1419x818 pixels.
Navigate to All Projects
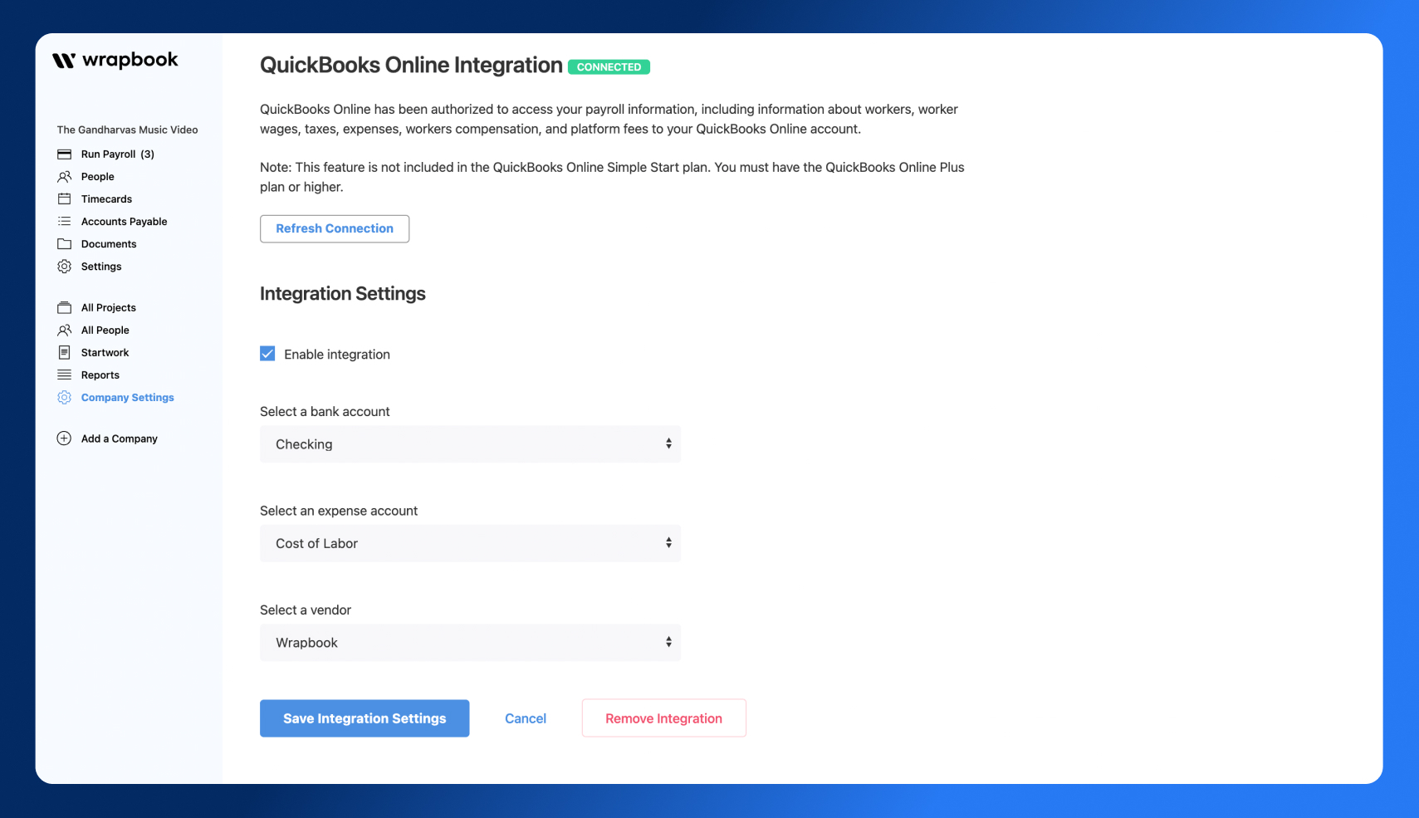click(108, 307)
